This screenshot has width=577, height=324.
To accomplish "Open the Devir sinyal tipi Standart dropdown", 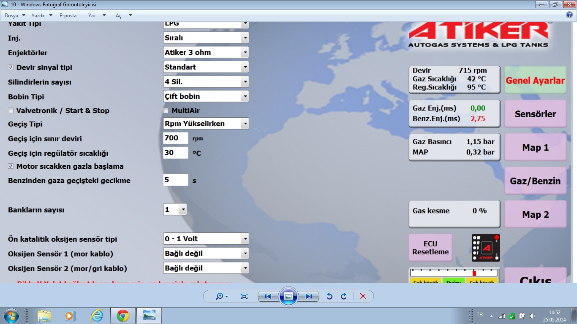I will (206, 67).
